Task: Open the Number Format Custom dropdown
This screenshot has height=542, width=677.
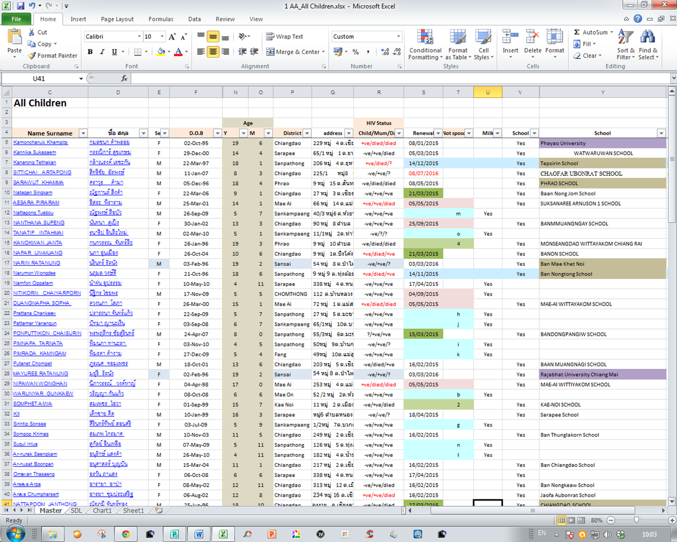Action: (398, 37)
